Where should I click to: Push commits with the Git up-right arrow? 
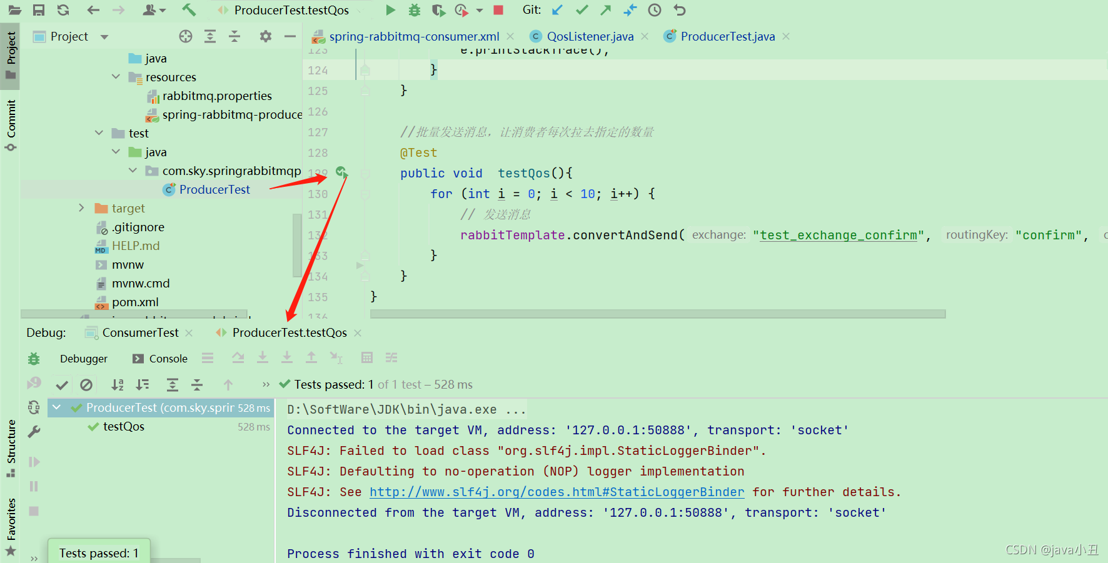click(x=606, y=10)
